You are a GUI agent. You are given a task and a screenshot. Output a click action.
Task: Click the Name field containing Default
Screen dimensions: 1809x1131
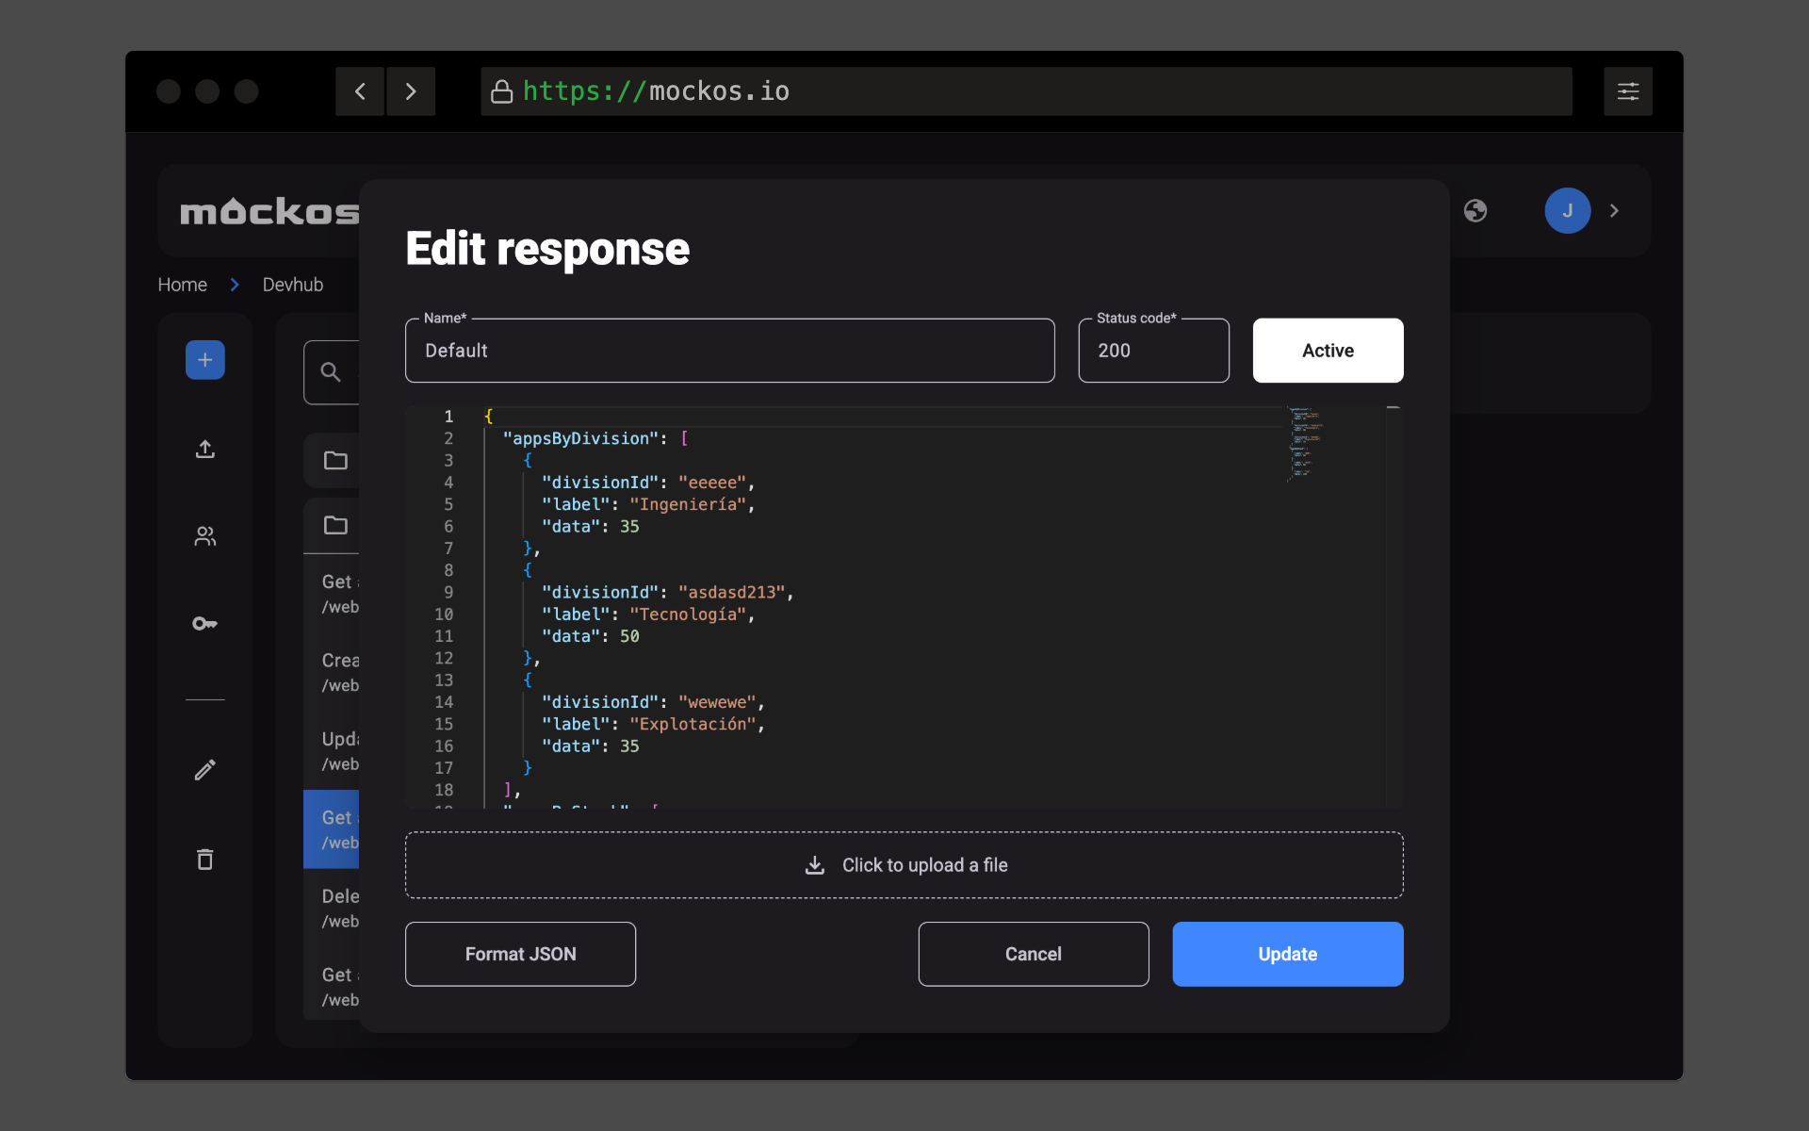(x=729, y=351)
